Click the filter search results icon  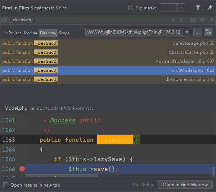pyautogui.click(x=198, y=8)
